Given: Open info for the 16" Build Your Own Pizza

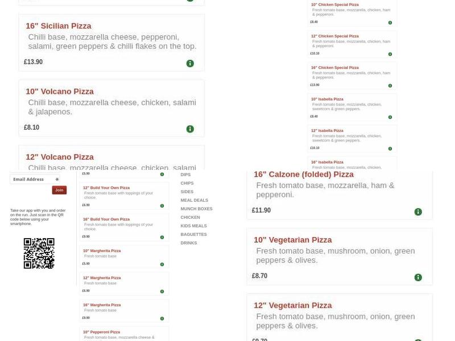Looking at the screenshot, I should coord(162,236).
